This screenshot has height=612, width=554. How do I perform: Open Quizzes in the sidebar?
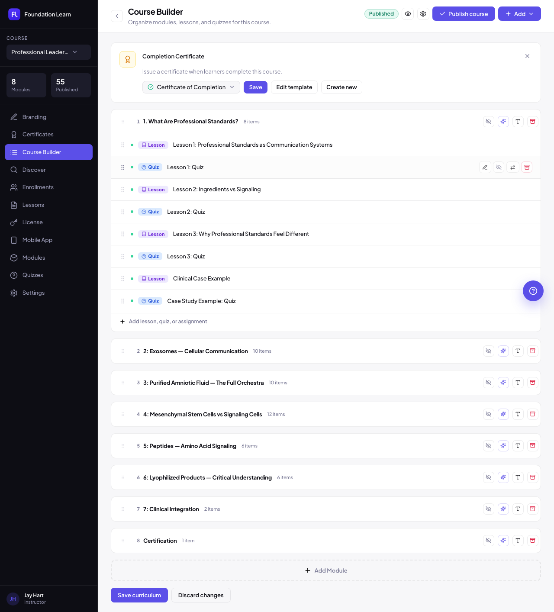point(48,275)
